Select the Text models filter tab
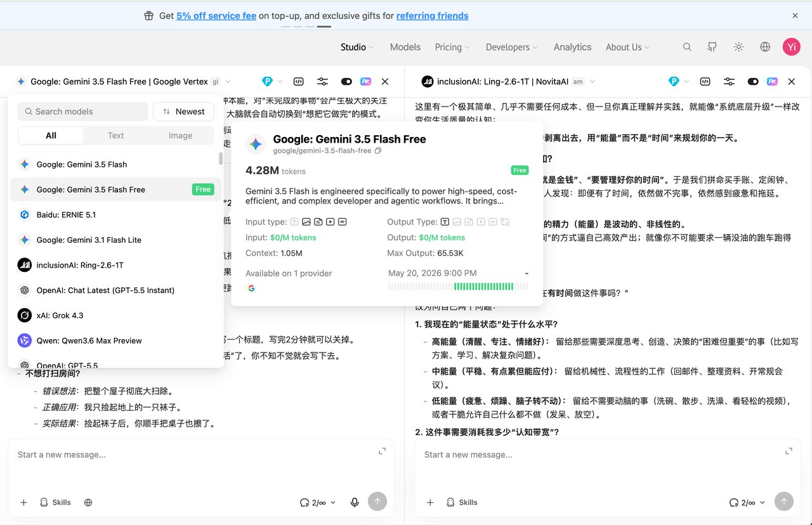 point(116,136)
